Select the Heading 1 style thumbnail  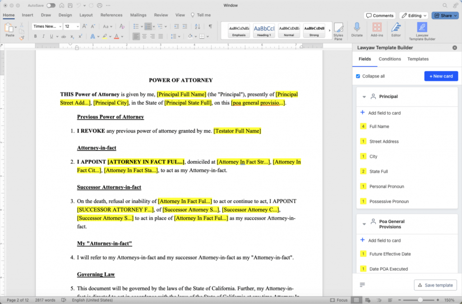[263, 31]
